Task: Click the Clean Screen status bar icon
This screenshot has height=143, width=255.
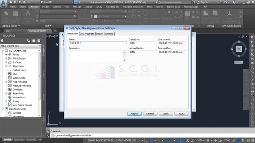Action: (x=248, y=140)
